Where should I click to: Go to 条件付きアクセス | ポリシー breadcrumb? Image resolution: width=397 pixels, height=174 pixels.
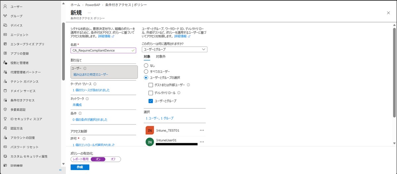click(x=126, y=5)
